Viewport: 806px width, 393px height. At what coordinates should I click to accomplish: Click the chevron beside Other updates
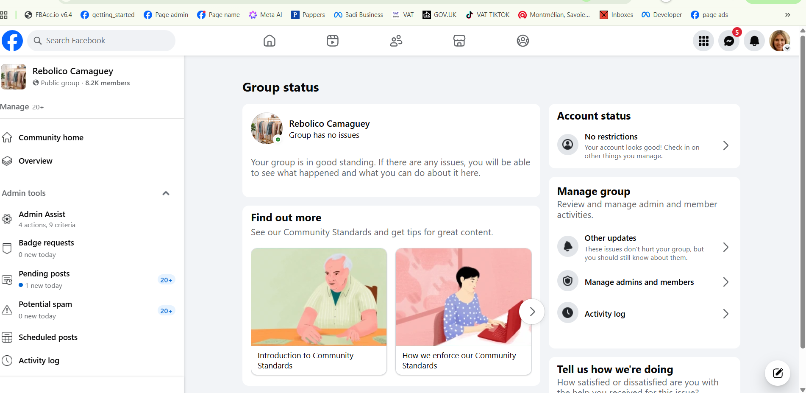point(725,248)
